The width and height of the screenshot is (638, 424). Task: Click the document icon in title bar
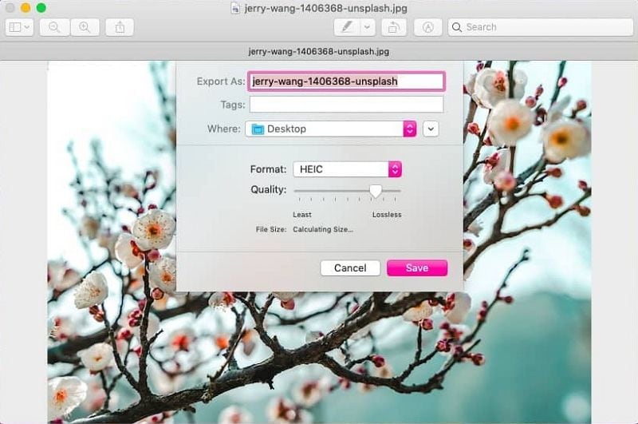[x=235, y=8]
